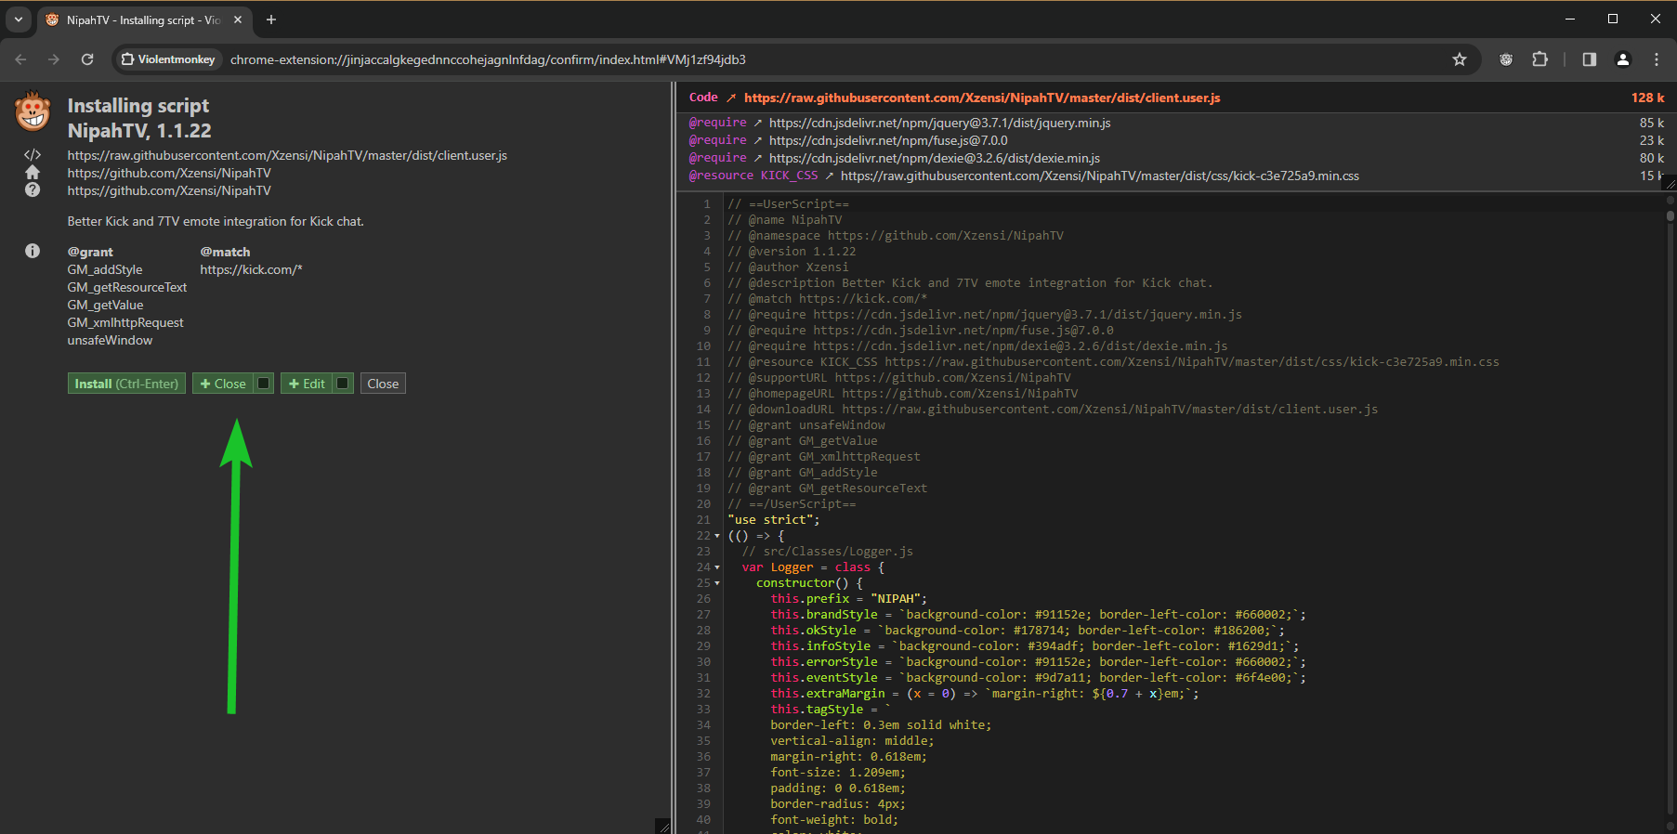Screen dimensions: 1677x834
Task: Open the client.user.js URL in left panel
Action: 287,155
